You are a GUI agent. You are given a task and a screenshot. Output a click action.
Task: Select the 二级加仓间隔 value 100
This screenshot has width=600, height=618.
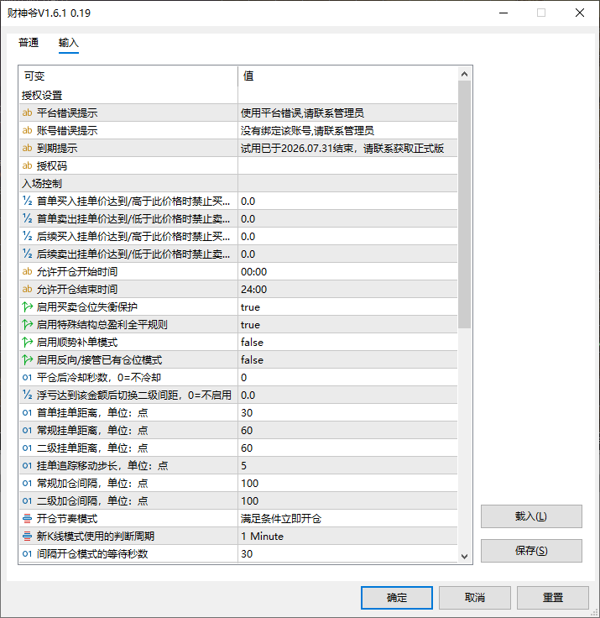[250, 501]
